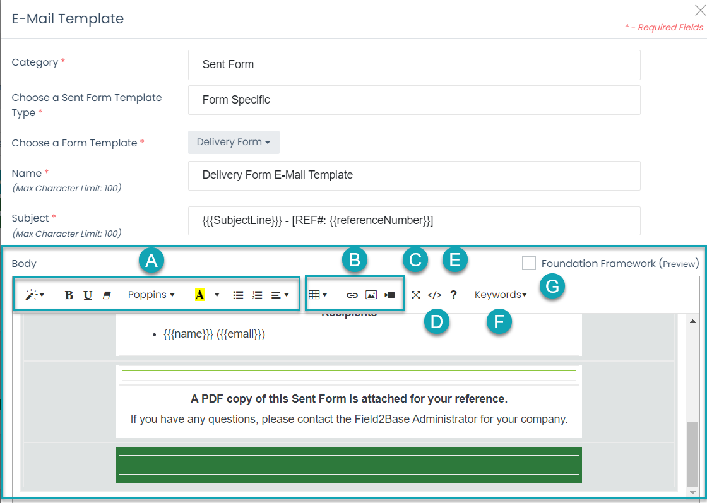The width and height of the screenshot is (707, 503).
Task: Expand the Delivery Form template dropdown
Action: pyautogui.click(x=234, y=142)
